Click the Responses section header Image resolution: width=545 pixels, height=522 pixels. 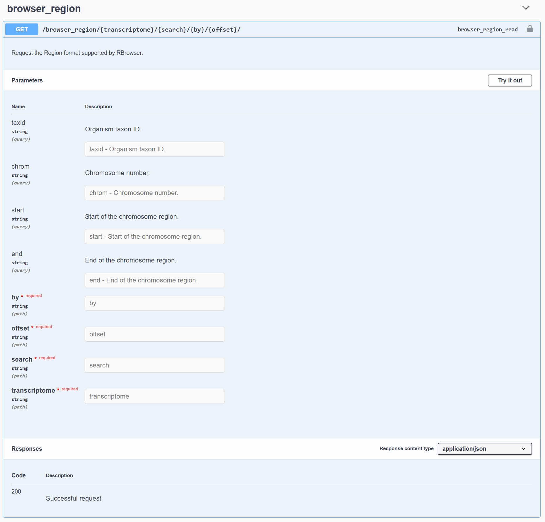point(27,449)
